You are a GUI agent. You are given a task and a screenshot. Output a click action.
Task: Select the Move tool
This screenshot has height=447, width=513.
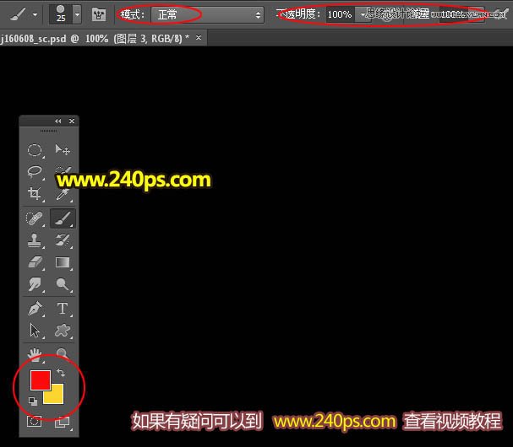click(x=63, y=150)
